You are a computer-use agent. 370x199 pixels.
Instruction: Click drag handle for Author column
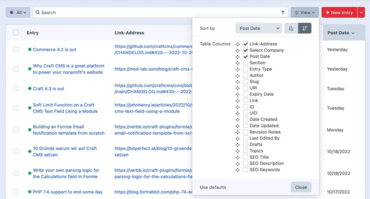coord(237,76)
